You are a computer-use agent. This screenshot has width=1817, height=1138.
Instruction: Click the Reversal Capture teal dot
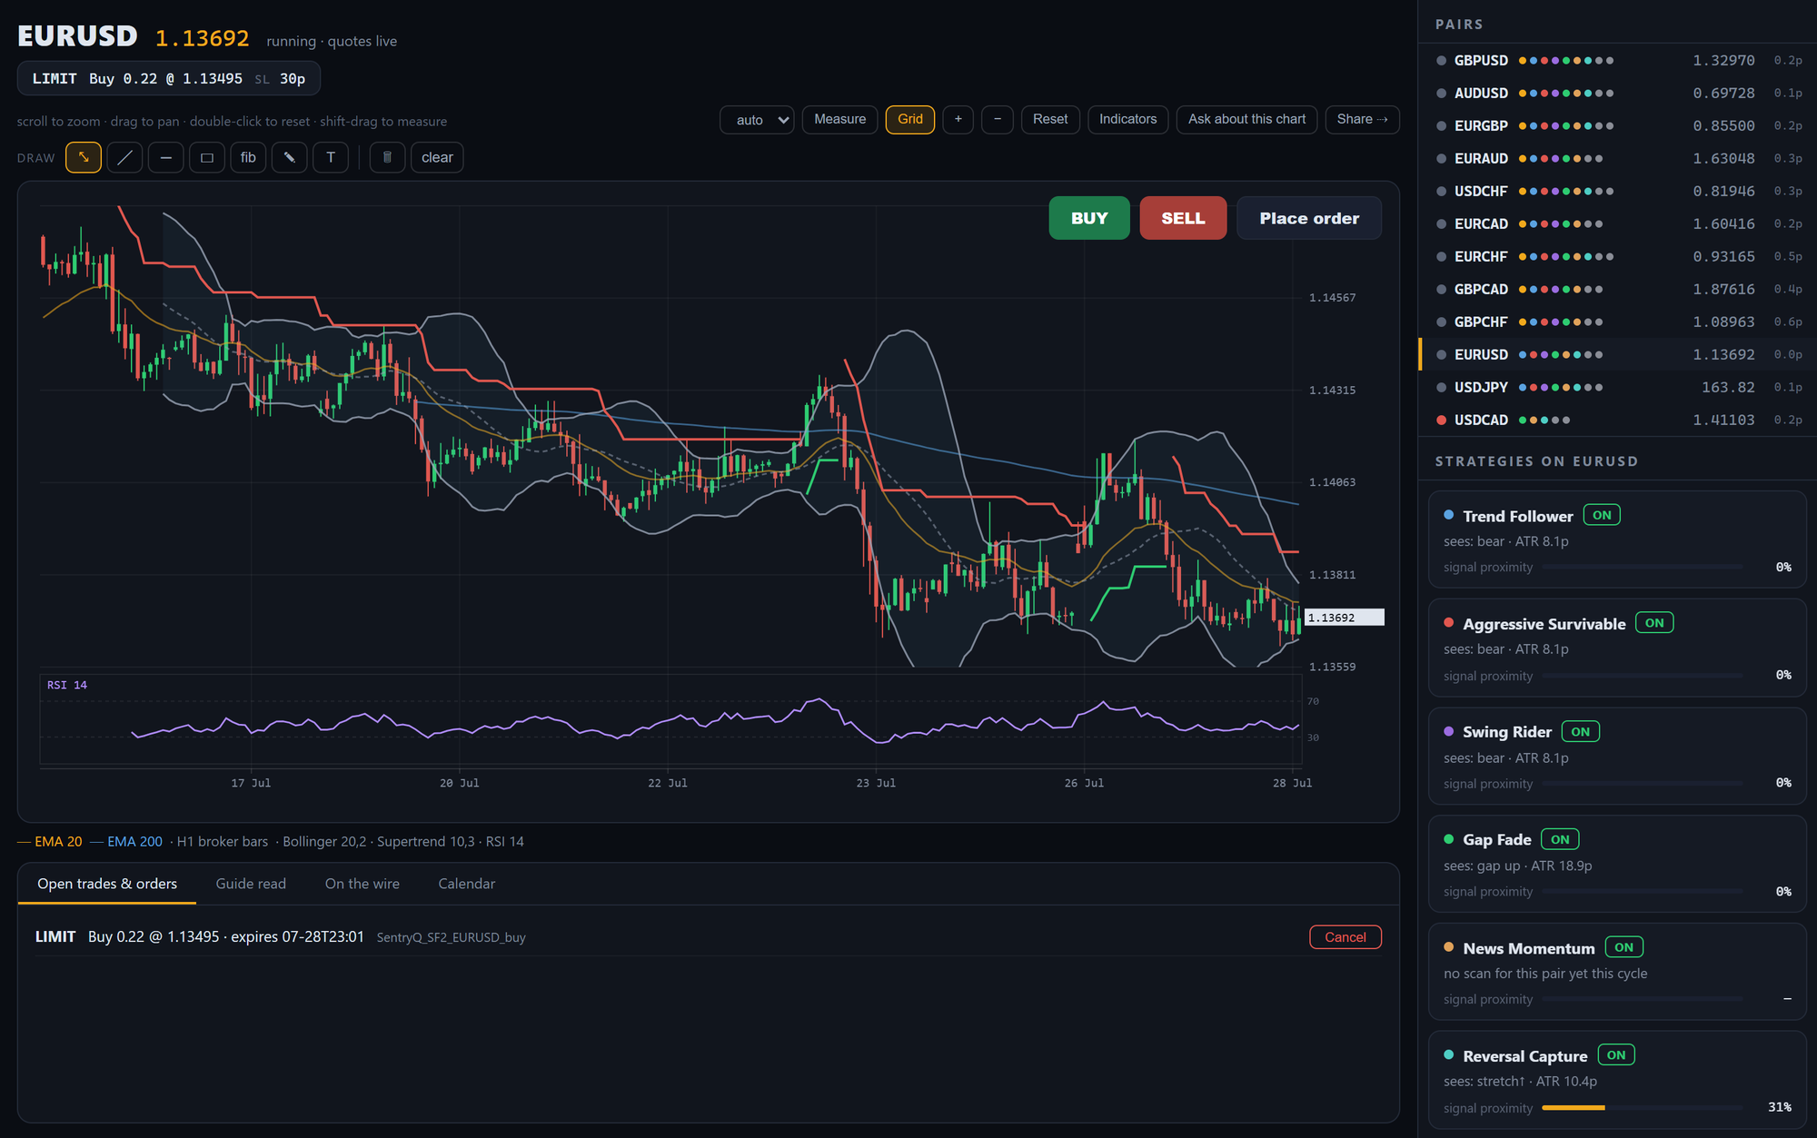[x=1449, y=1055]
